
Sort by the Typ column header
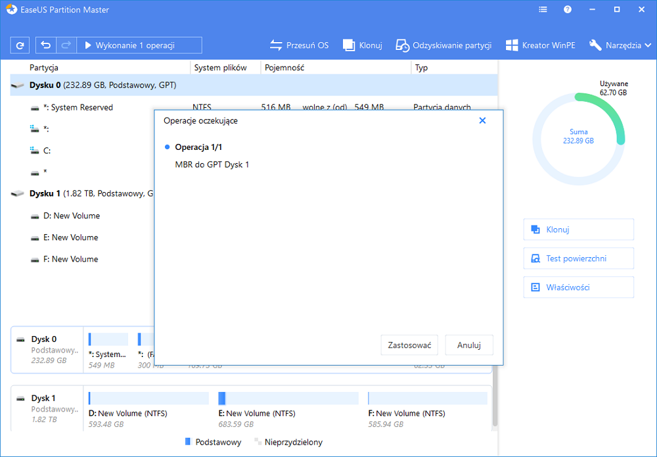tap(422, 68)
